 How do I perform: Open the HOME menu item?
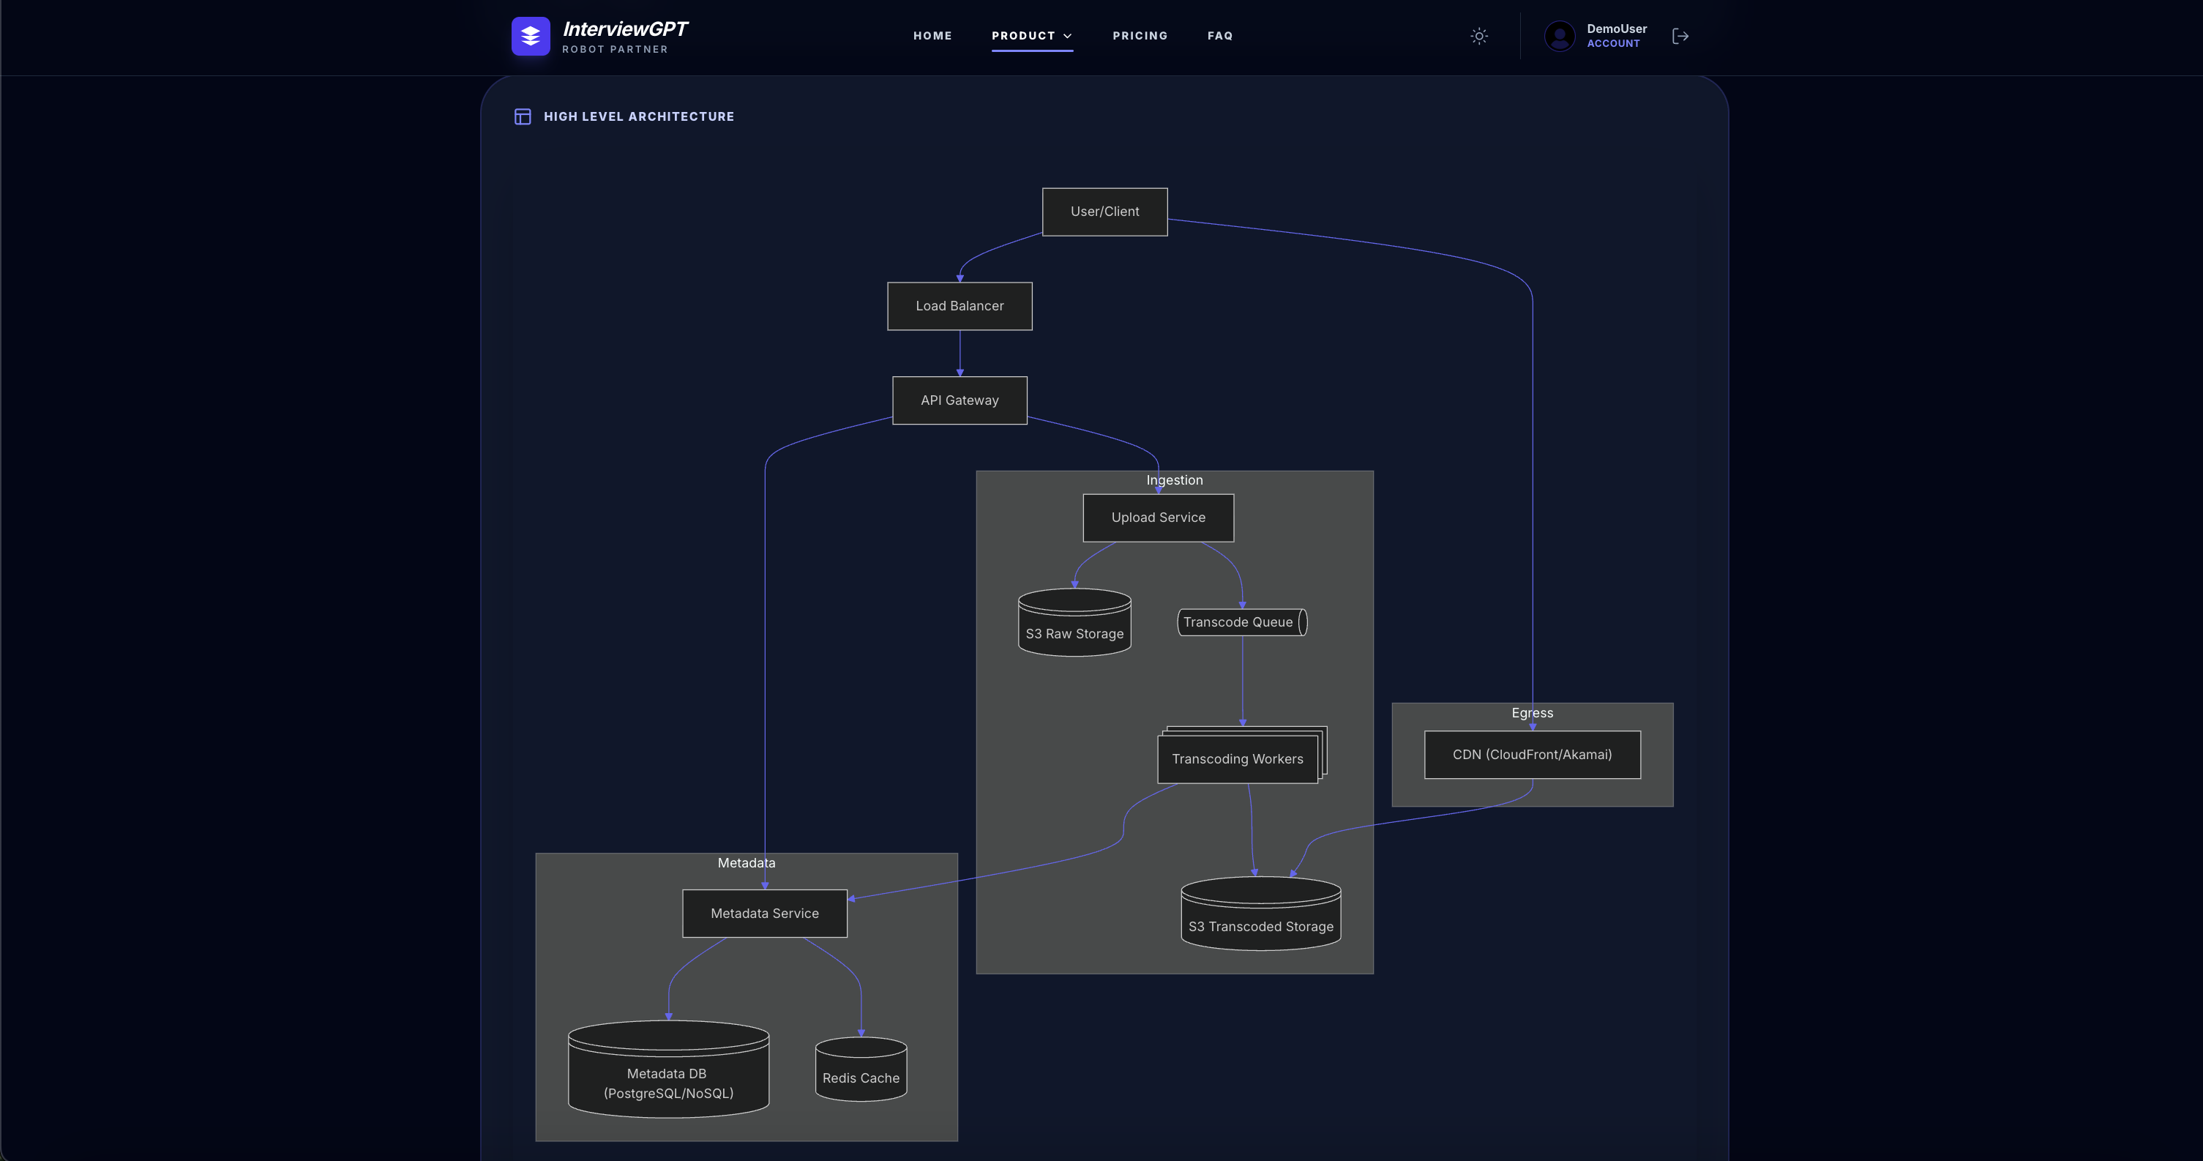(932, 36)
